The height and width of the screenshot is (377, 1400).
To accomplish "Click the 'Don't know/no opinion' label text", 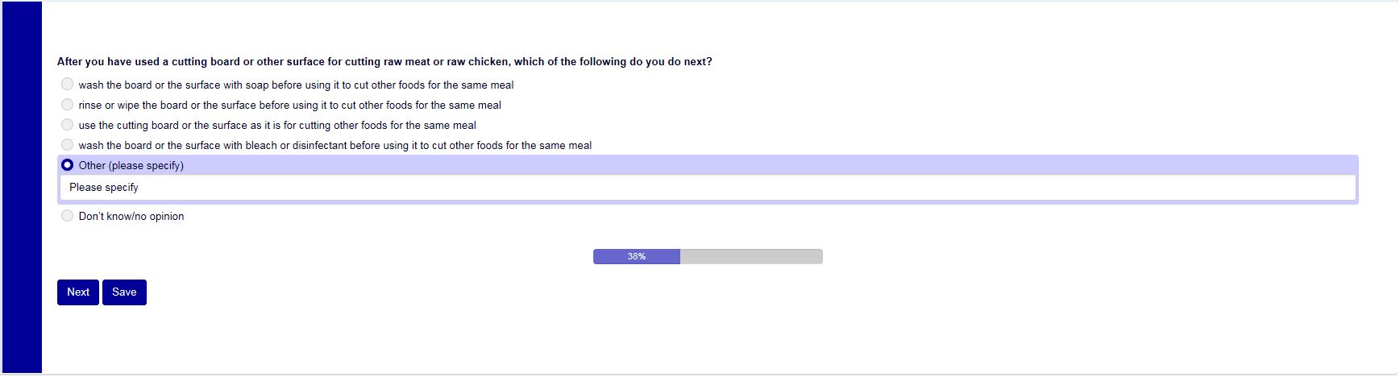I will click(x=131, y=216).
